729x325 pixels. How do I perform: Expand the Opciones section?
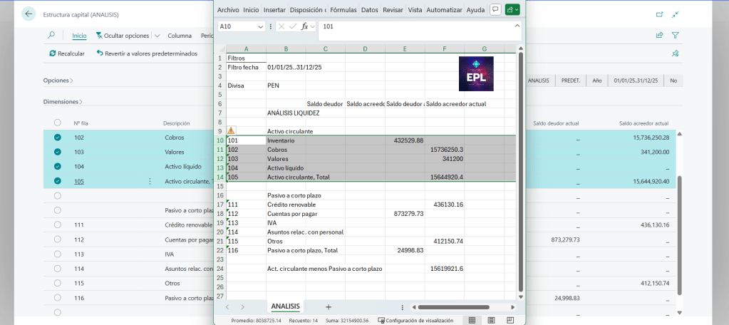click(58, 81)
